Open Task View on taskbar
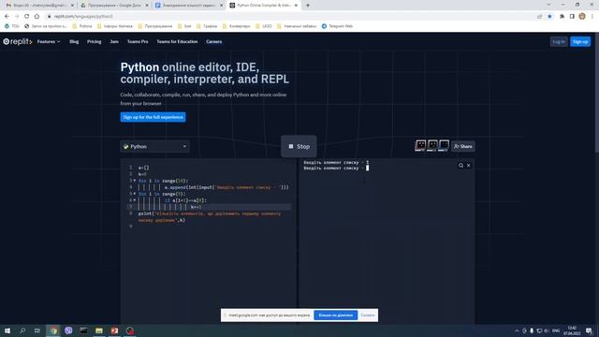Viewport: 599px width, 337px height. coord(37,330)
